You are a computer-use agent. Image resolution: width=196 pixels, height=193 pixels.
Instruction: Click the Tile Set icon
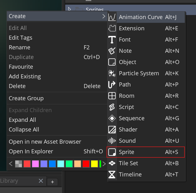(112, 163)
